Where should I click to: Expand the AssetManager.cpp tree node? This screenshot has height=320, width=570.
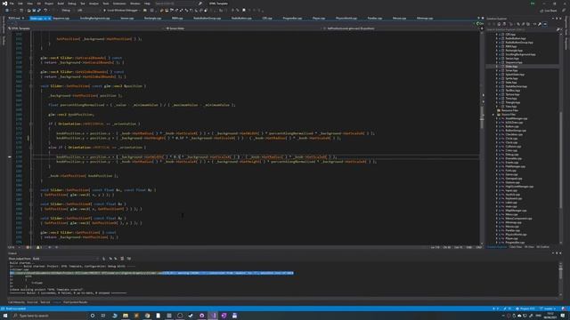point(497,118)
